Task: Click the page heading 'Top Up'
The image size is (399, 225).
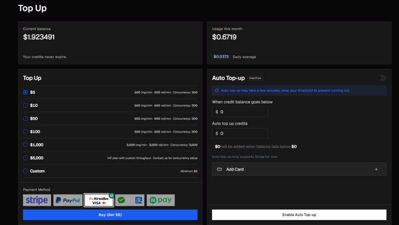Action: click(32, 8)
